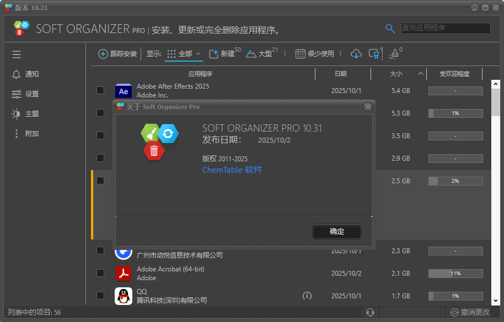Click the 查找应用程序 search field
Image resolution: width=504 pixels, height=322 pixels.
tap(445, 28)
